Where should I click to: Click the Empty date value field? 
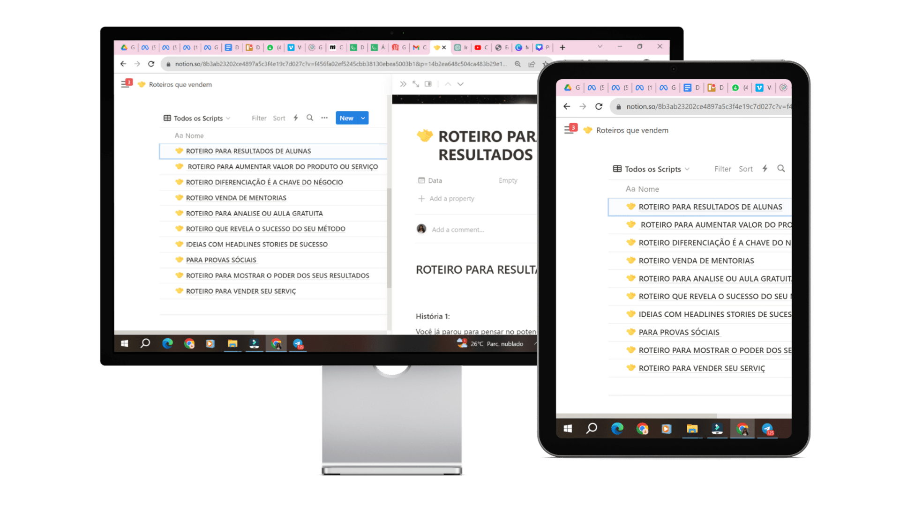508,180
